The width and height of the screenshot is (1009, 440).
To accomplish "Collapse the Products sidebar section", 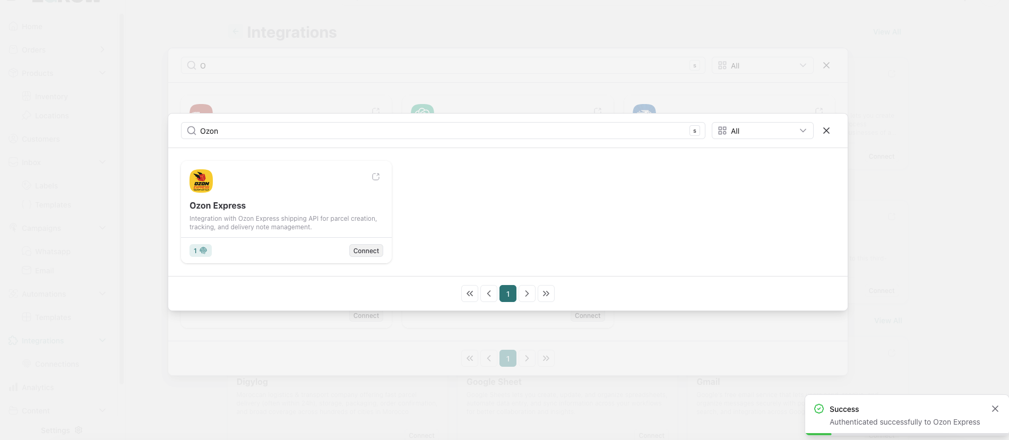I will click(102, 73).
